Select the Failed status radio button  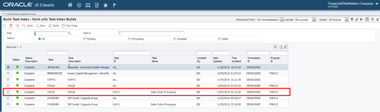tap(219, 39)
